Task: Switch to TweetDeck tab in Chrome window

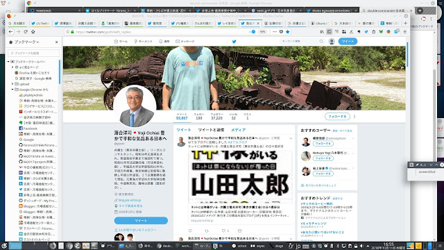Action: 55,10
